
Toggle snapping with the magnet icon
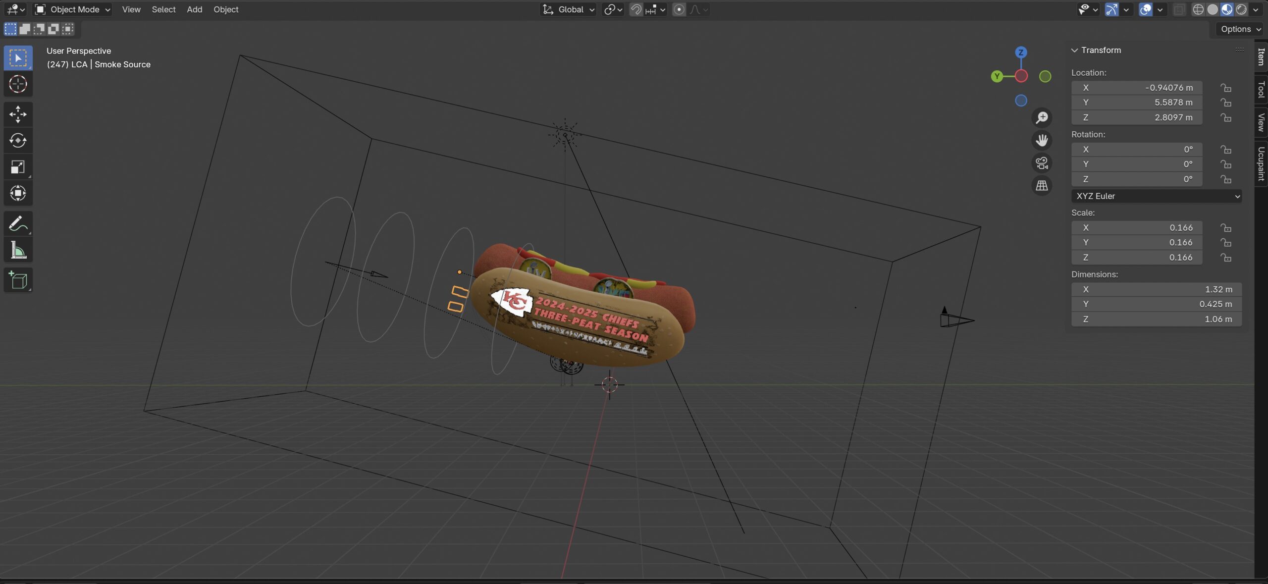(x=635, y=9)
